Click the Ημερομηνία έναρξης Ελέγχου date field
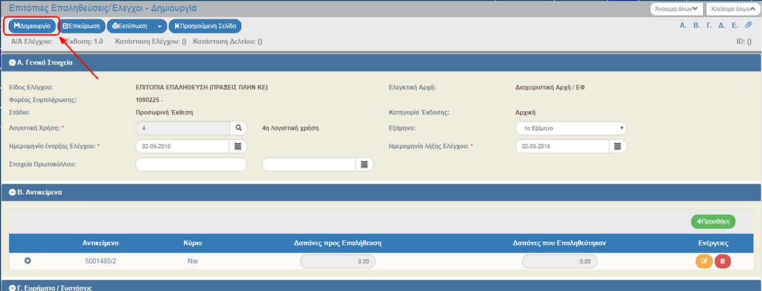Image resolution: width=762 pixels, height=291 pixels. click(183, 146)
